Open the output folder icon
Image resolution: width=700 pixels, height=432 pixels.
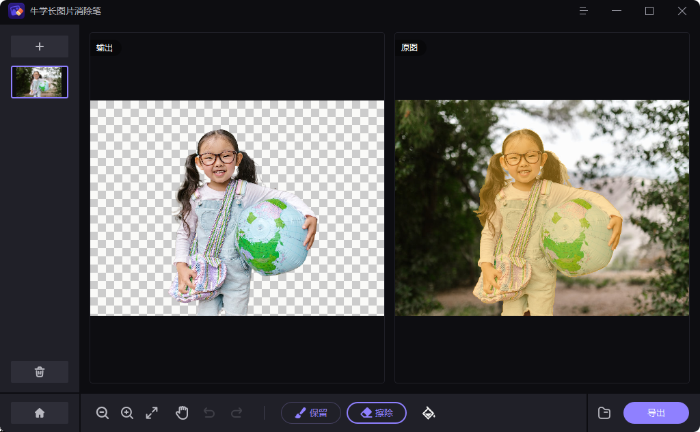click(x=604, y=413)
